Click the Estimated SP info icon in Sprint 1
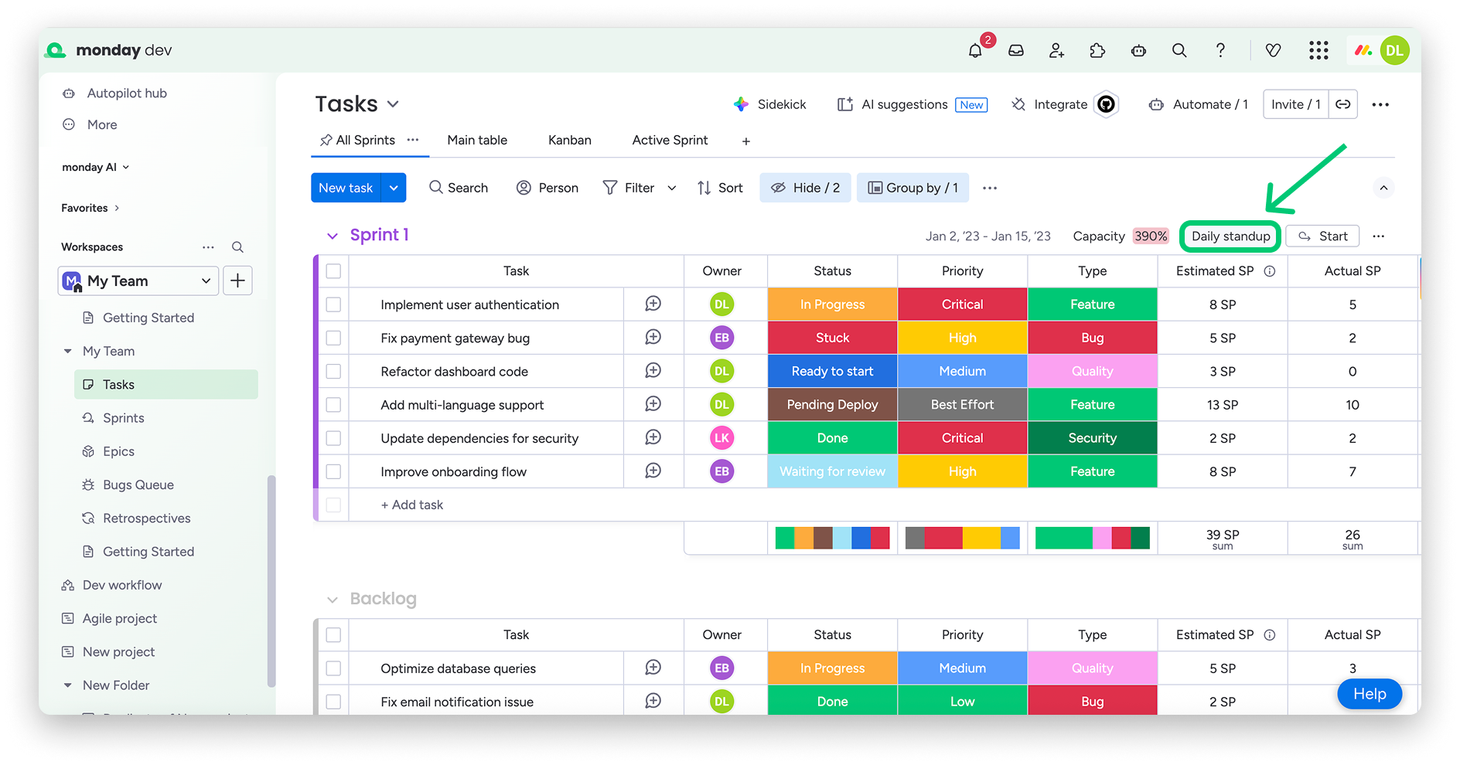This screenshot has width=1460, height=765. tap(1270, 271)
